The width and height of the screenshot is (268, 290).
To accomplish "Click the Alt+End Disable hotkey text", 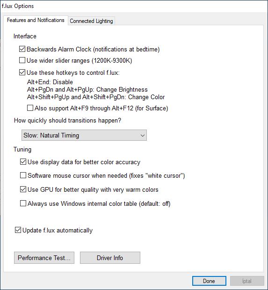I will tap(50, 82).
